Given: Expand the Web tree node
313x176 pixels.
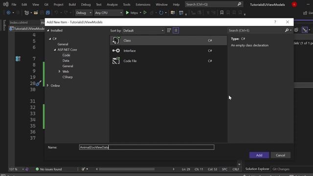Looking at the screenshot, I should [59, 71].
